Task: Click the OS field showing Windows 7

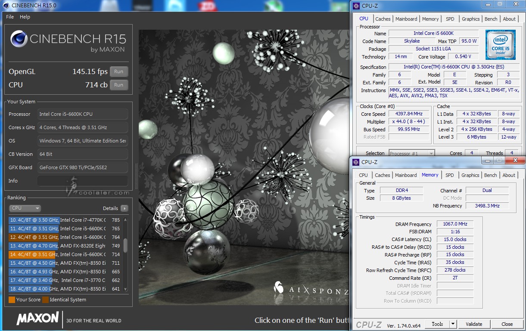Action: point(83,141)
